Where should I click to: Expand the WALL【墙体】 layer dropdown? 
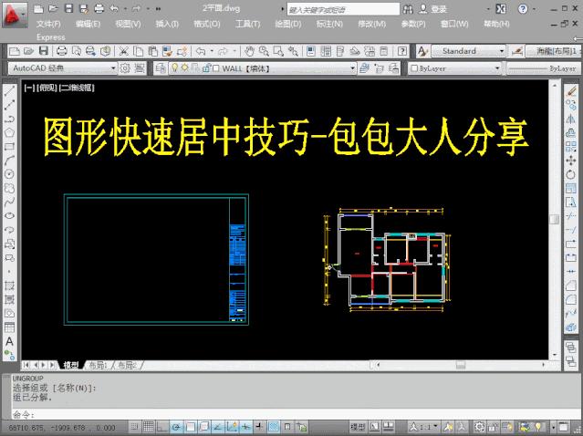(355, 67)
